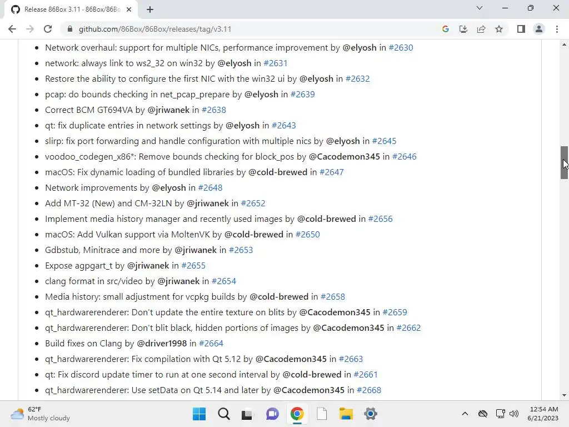The image size is (569, 427).
Task: Open pull request #2653
Action: (x=241, y=250)
